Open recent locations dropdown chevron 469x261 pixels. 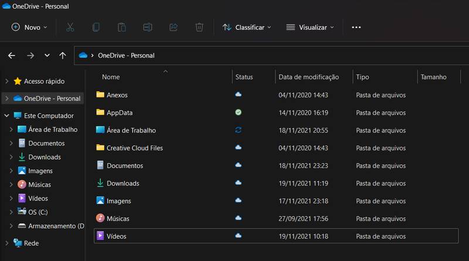click(47, 55)
